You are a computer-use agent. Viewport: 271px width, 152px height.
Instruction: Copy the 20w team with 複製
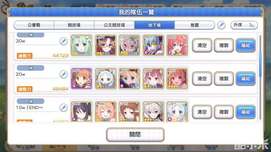pos(224,79)
